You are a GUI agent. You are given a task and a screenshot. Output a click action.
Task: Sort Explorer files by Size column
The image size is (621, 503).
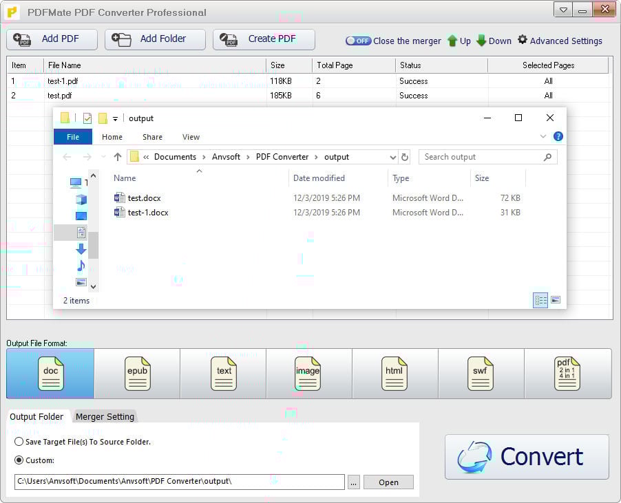point(482,178)
